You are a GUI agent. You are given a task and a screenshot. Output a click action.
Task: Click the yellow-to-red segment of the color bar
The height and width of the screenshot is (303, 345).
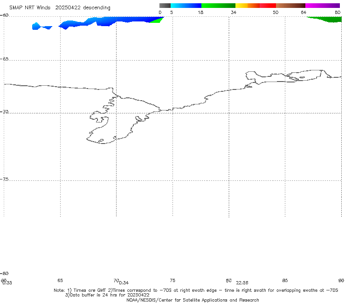[x=255, y=6]
